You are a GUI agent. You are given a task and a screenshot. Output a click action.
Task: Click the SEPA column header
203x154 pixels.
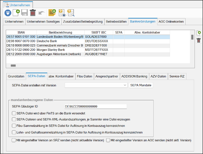119,32
